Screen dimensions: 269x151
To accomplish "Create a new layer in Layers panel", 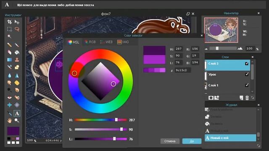I will coord(241,98).
